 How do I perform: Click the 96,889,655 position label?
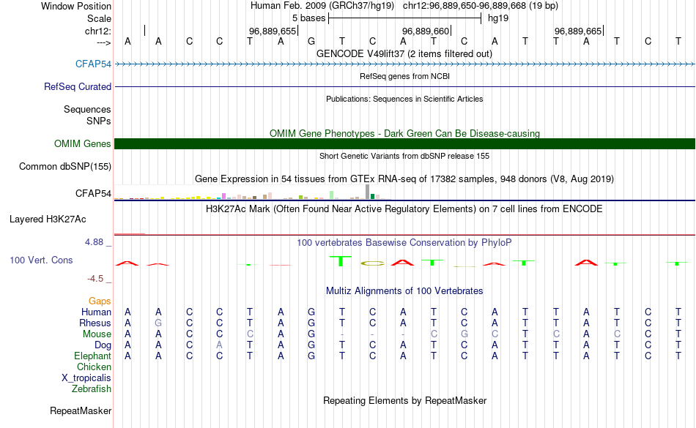272,31
